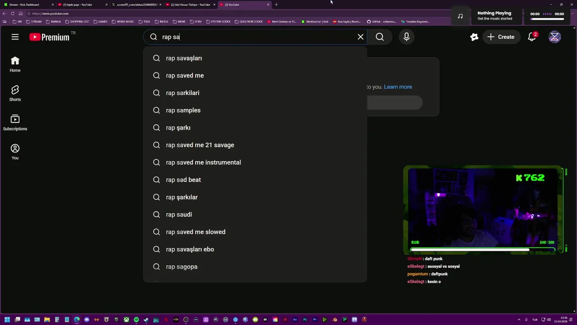The width and height of the screenshot is (577, 325).
Task: Open the GAMES bookmarks folder
Action: pos(101,22)
